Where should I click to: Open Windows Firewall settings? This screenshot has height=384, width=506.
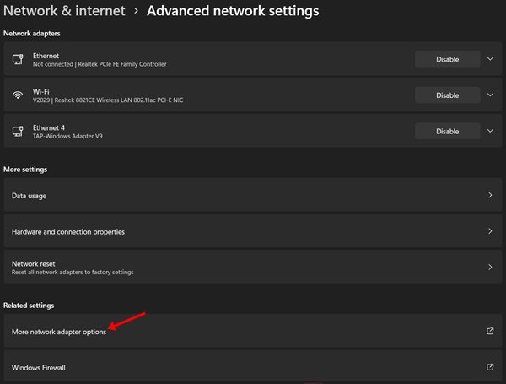pos(253,367)
